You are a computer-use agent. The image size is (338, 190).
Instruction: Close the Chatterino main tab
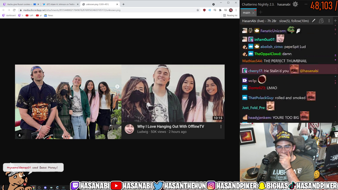(253, 13)
